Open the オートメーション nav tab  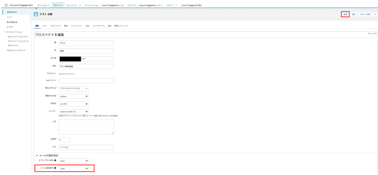tap(92, 5)
